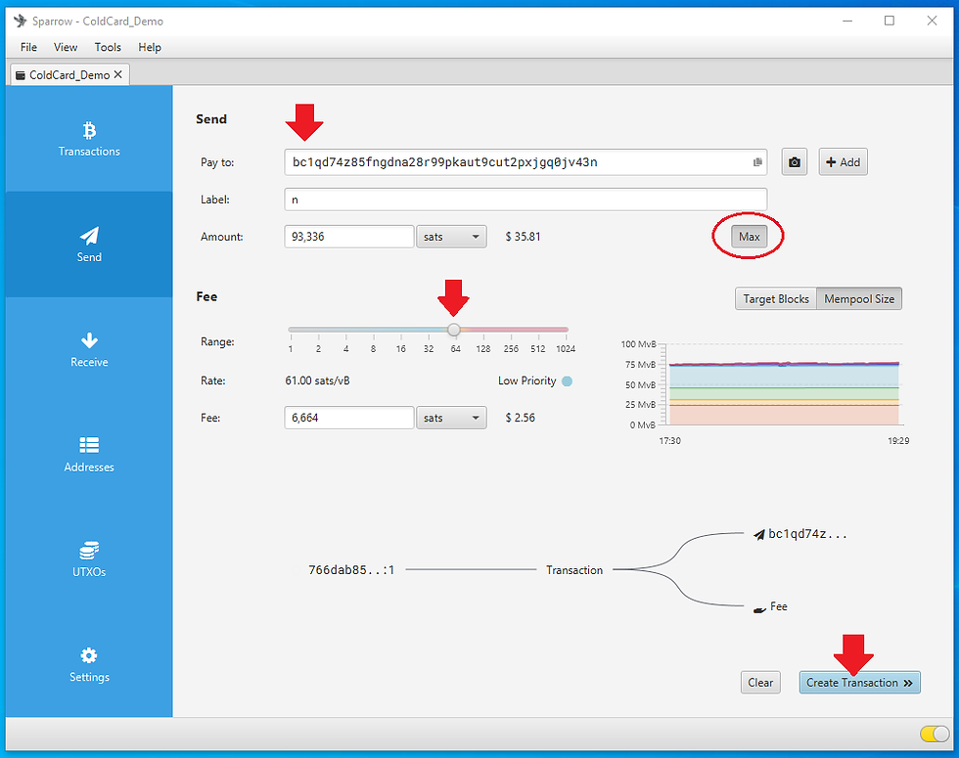Screen dimensions: 959x758
Task: Click the $ 35.81 fiat amount value
Action: pos(523,237)
